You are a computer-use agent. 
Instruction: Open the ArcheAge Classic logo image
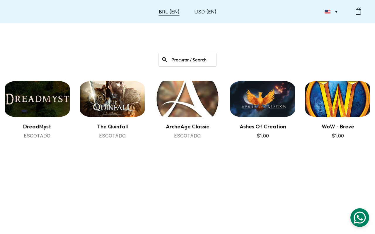click(x=187, y=99)
